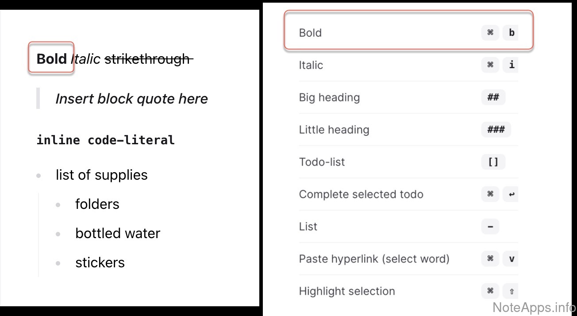Click the return-arrow key for Complete selected todo
The image size is (577, 316).
(x=511, y=194)
